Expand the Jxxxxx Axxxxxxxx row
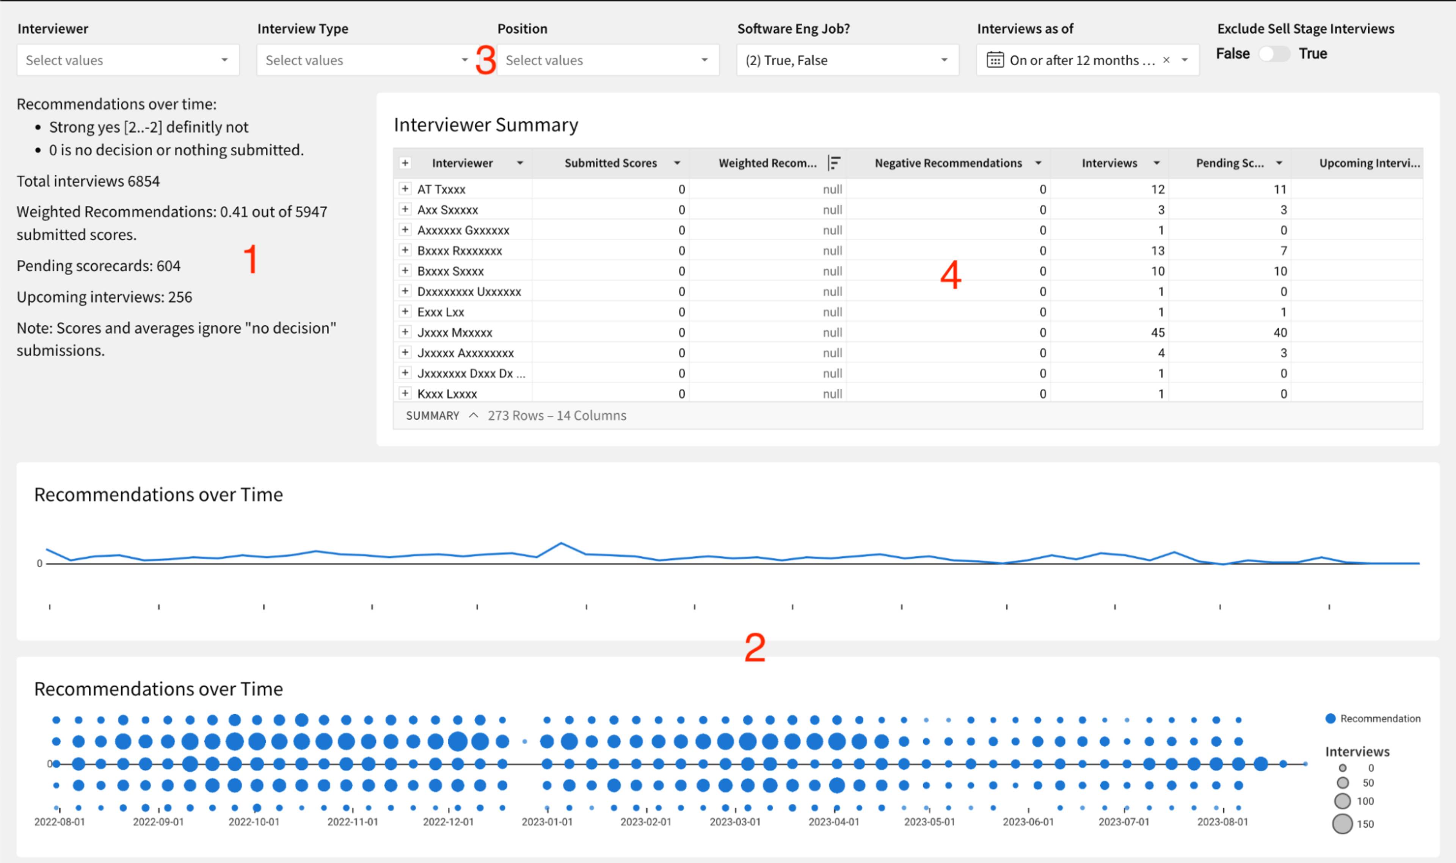The width and height of the screenshot is (1456, 863). (x=405, y=352)
